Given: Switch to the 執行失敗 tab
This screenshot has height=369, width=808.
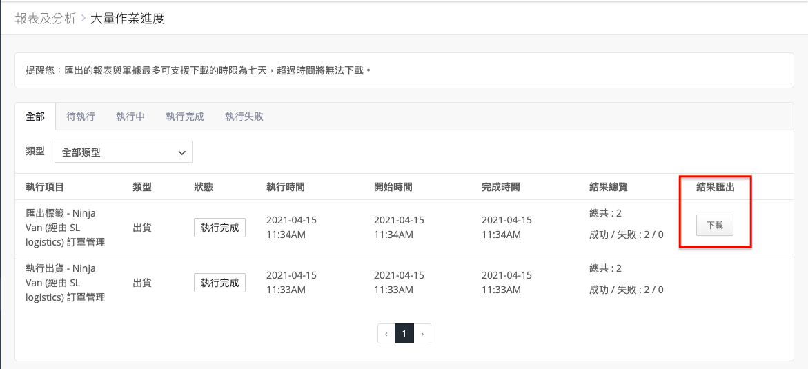Looking at the screenshot, I should 244,117.
